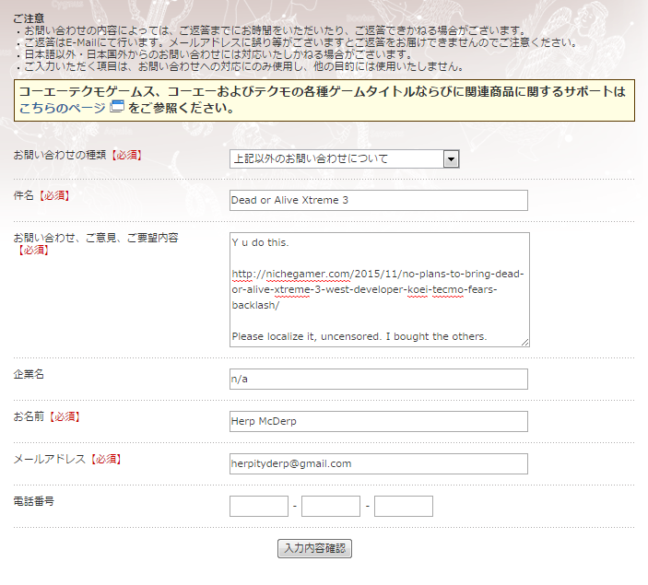
Task: Click the nichegamer URL text in message
Action: pos(378,289)
